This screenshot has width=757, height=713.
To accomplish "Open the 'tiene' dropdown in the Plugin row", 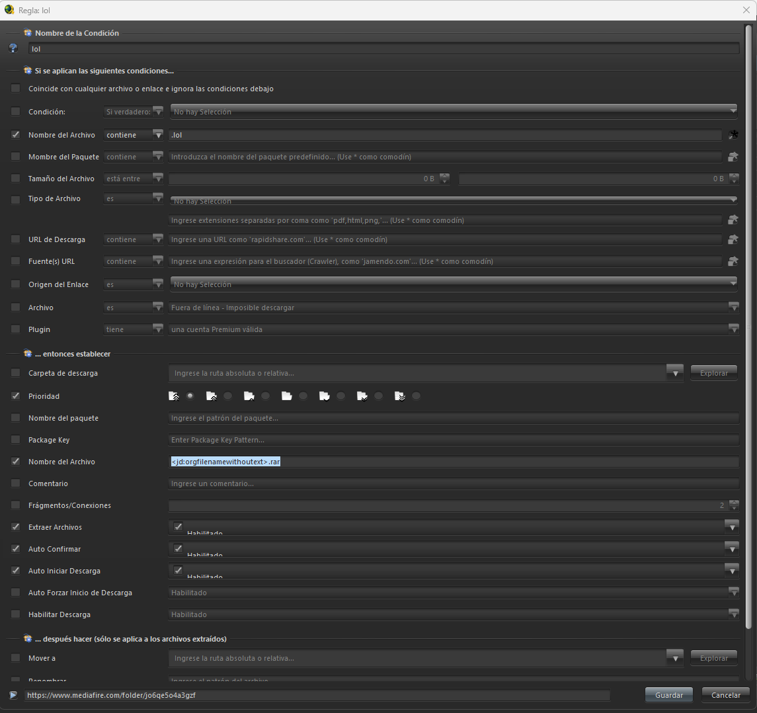I will (x=134, y=329).
